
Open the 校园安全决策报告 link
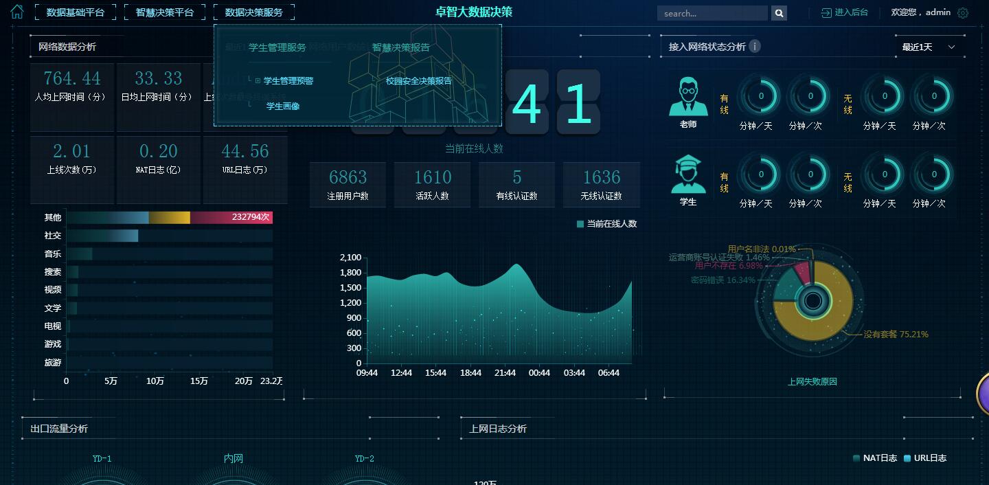coord(418,81)
